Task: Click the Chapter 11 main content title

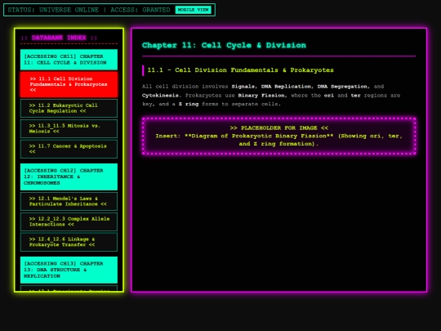Action: coord(224,45)
